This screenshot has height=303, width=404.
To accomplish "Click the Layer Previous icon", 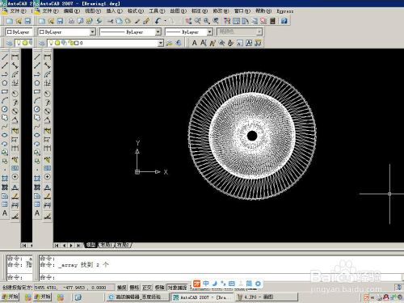I will [x=179, y=43].
